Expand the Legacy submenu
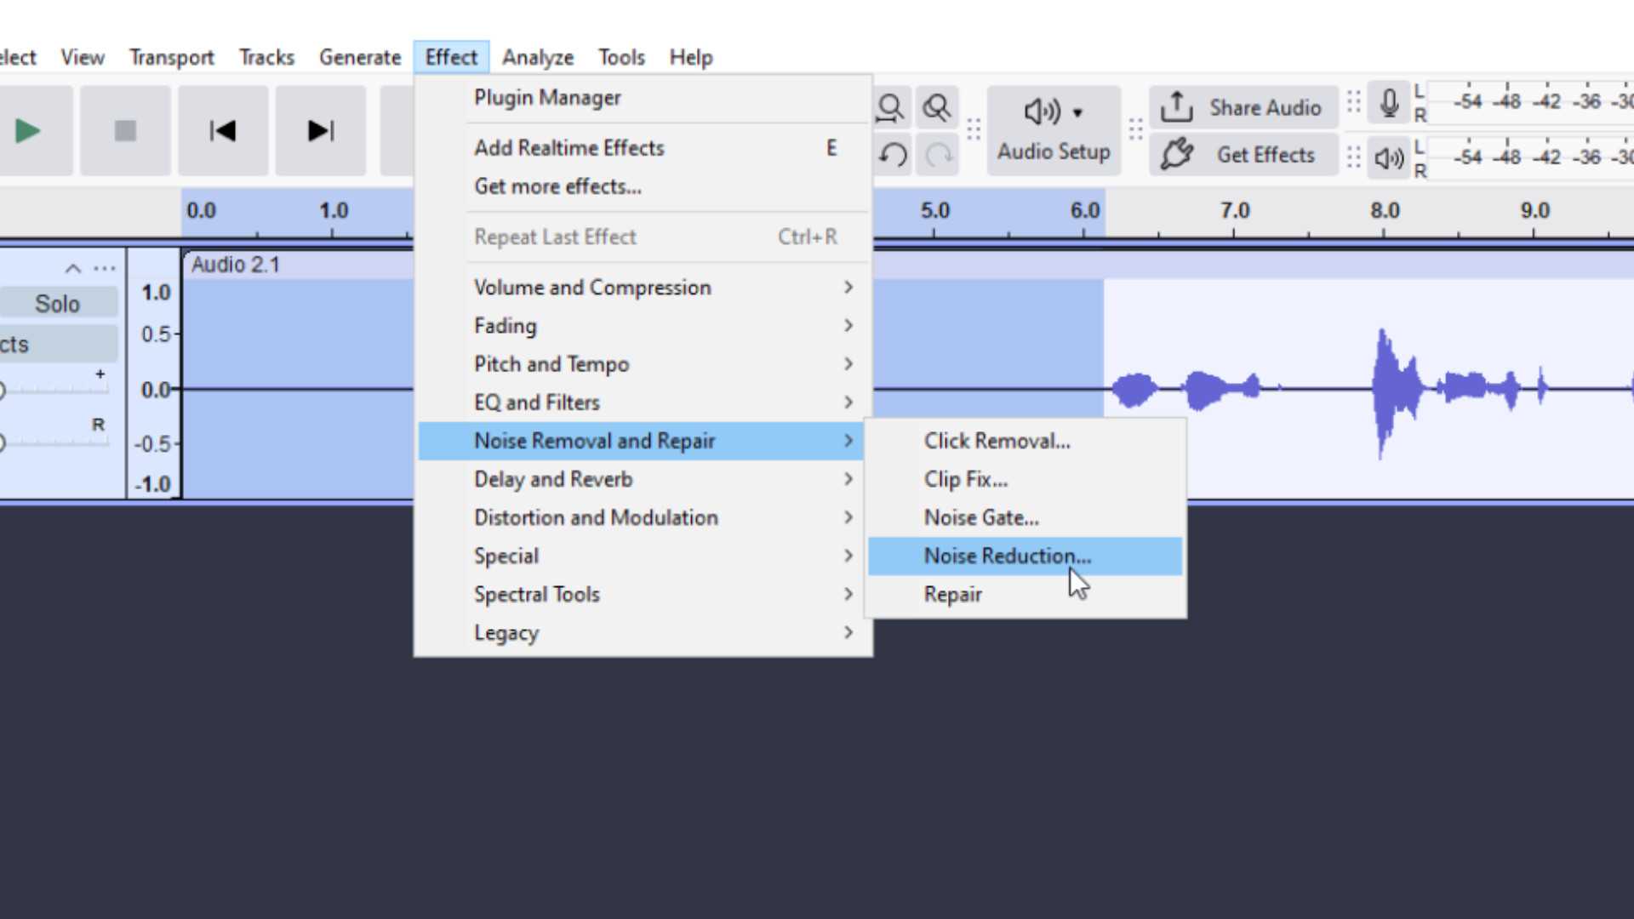The width and height of the screenshot is (1634, 919). (643, 633)
